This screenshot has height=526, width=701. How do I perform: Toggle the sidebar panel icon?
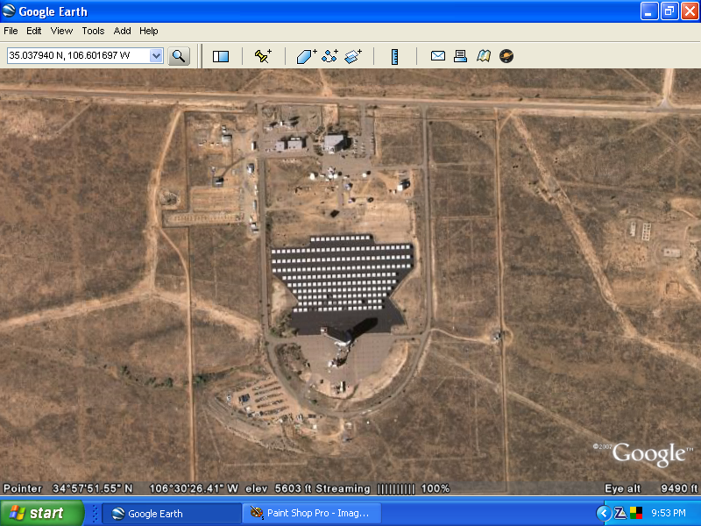pos(221,56)
